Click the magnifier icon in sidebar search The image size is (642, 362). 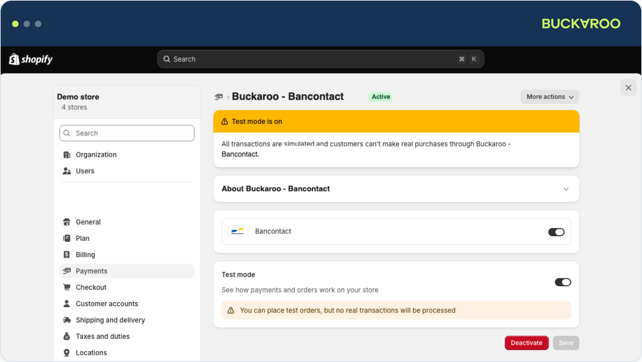67,133
